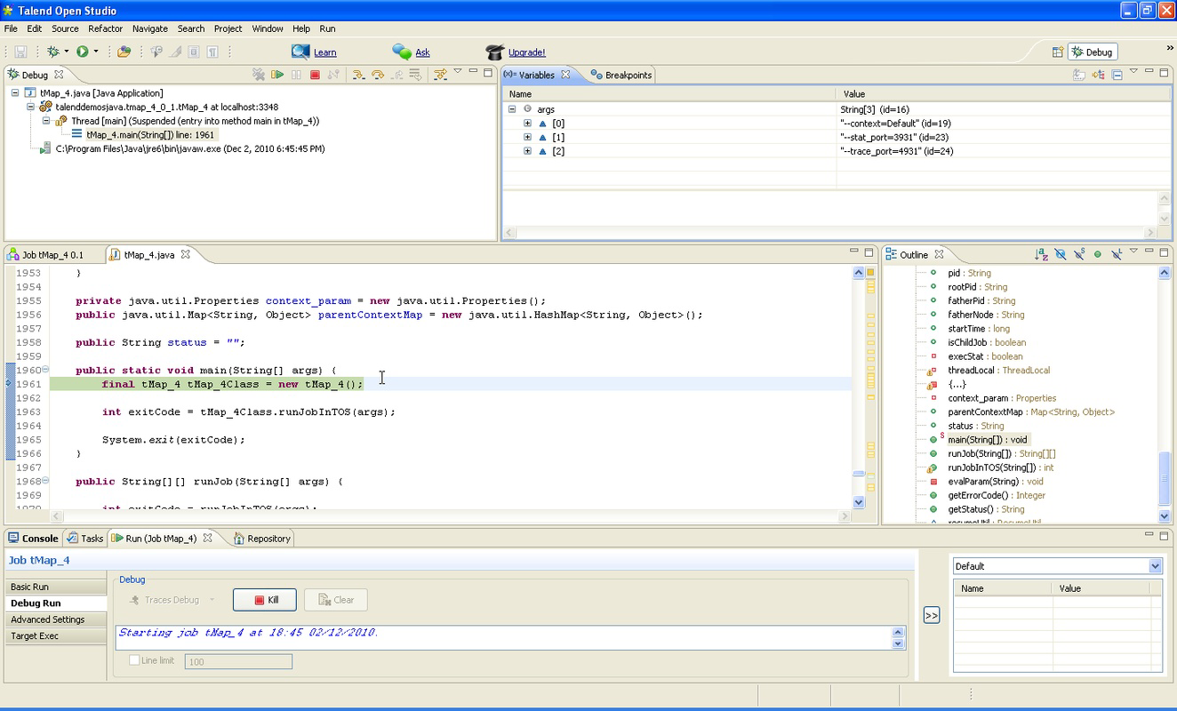The width and height of the screenshot is (1177, 711).
Task: Click the Disconnect icon in Debug view
Action: pos(333,75)
